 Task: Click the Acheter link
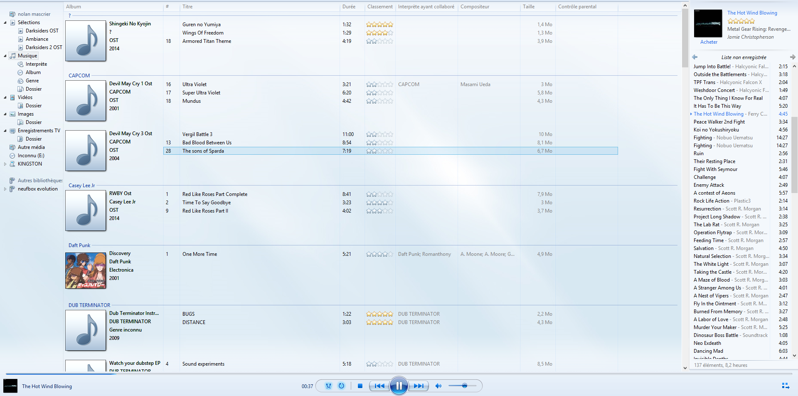709,42
